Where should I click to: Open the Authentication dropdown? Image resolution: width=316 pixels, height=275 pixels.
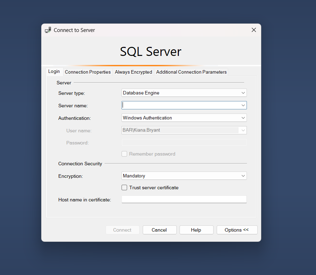click(x=184, y=118)
